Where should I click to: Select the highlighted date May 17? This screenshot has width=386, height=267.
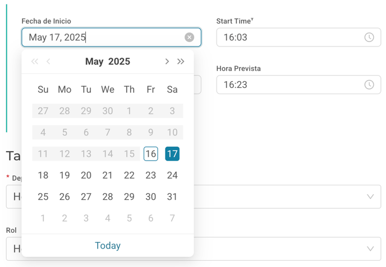[172, 154]
